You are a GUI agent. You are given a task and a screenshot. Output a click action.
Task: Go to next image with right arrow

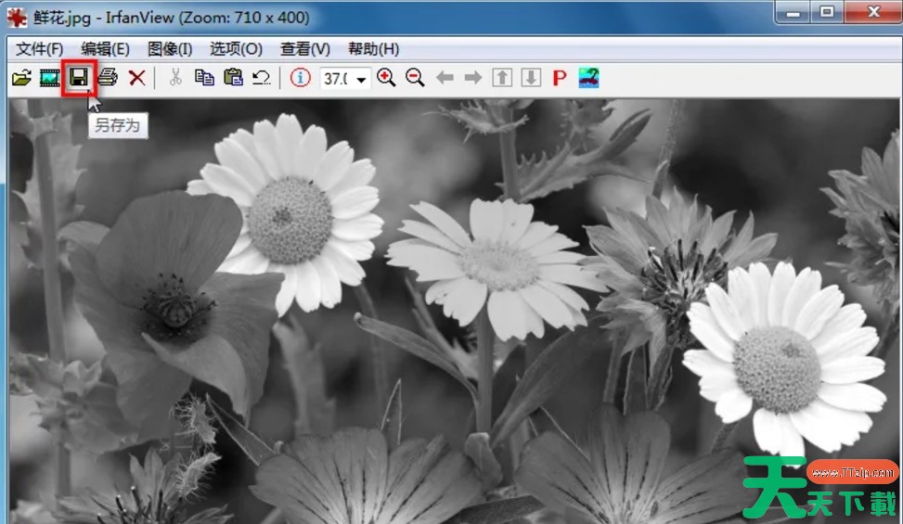pyautogui.click(x=473, y=78)
